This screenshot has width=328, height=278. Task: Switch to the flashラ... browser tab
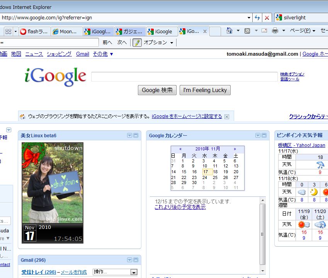[x=35, y=32]
